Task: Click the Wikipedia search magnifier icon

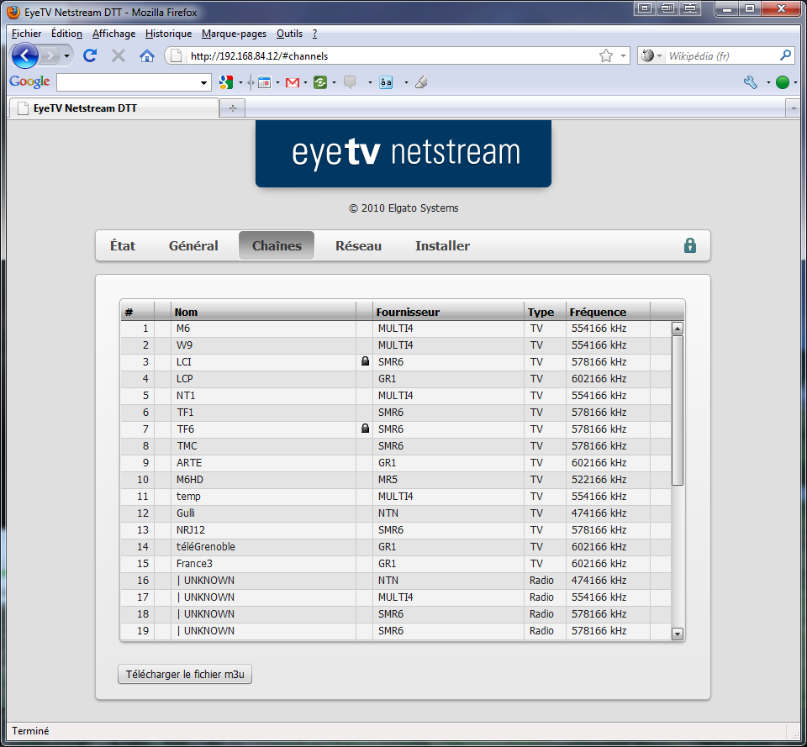Action: [x=785, y=55]
